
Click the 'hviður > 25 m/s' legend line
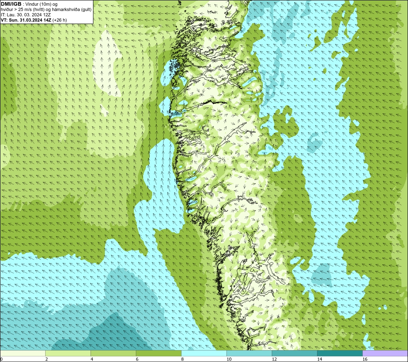coord(46,10)
